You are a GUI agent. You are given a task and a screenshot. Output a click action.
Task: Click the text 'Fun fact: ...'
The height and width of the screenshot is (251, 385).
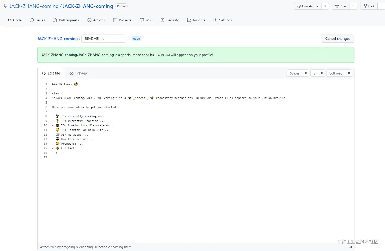click(x=72, y=148)
